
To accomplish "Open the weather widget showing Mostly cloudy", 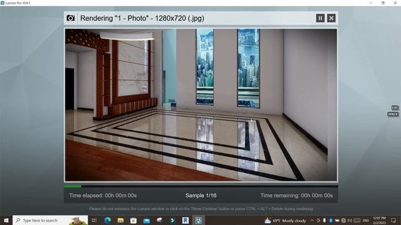I will 285,221.
